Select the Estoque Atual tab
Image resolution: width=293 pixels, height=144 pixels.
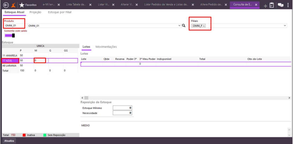pos(14,12)
